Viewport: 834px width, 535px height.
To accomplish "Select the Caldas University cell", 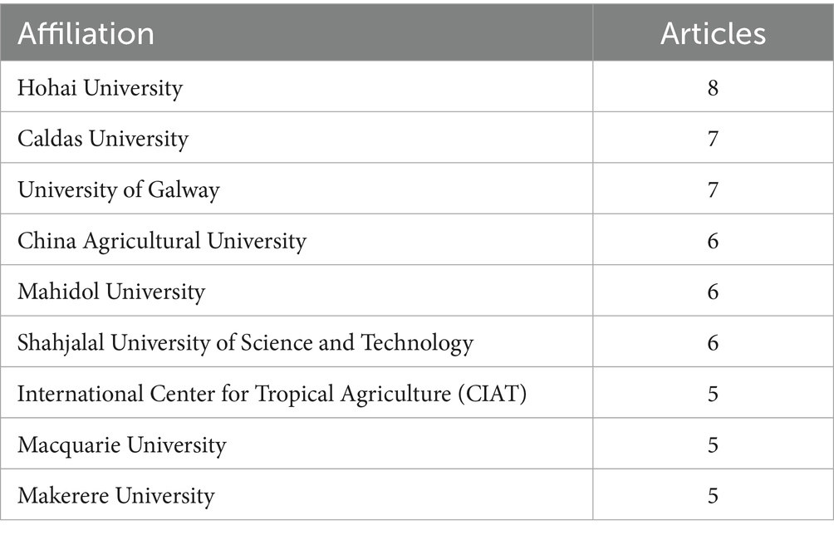I will click(103, 139).
